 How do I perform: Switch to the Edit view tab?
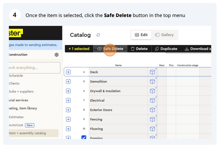pos(141,35)
